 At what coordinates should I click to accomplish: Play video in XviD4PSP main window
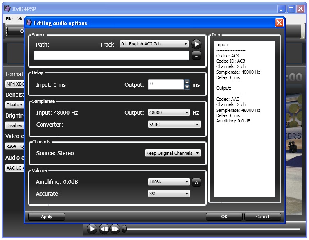(x=92, y=229)
